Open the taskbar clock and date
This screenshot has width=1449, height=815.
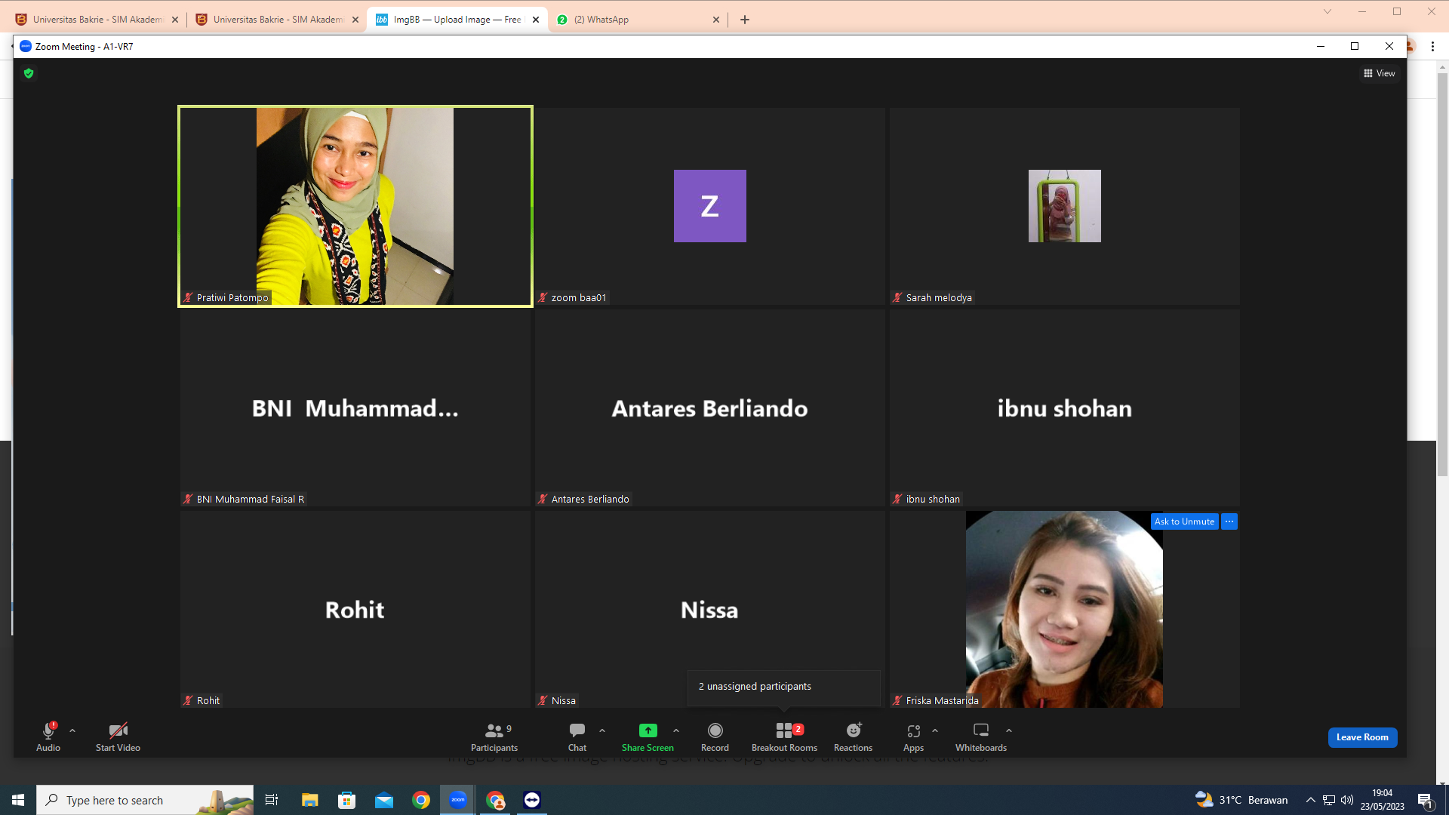[x=1383, y=800]
